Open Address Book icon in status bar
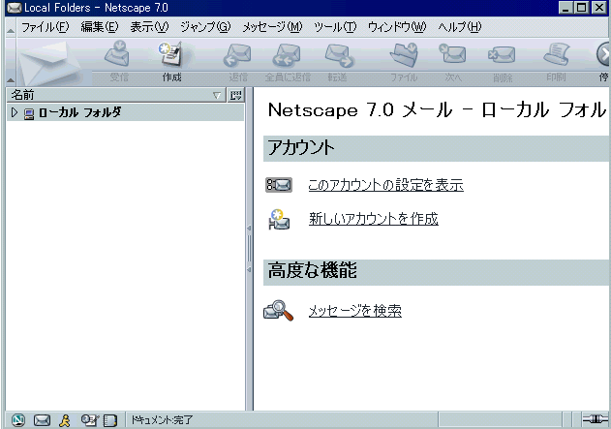The width and height of the screenshot is (611, 429). 109,420
